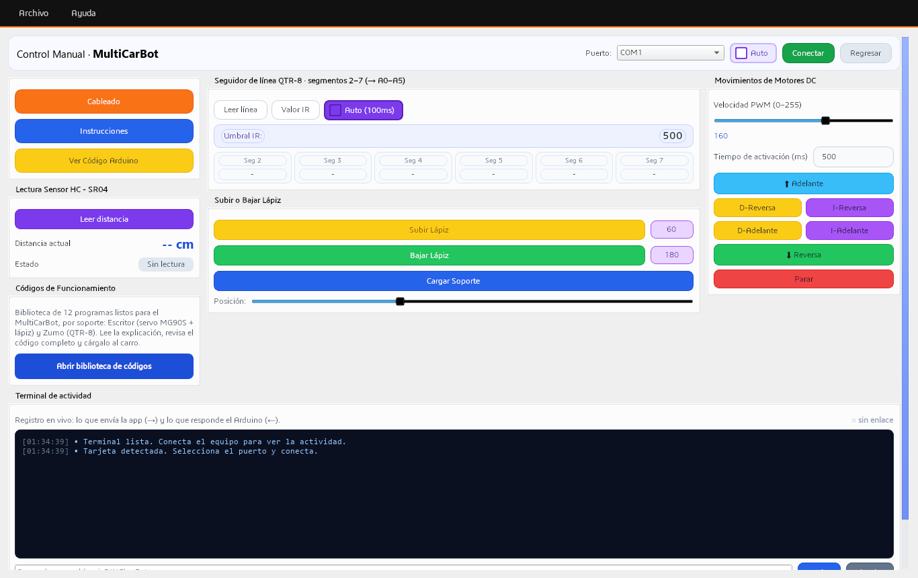Click the Terminal lista log line
Image resolution: width=918 pixels, height=578 pixels.
pos(184,442)
